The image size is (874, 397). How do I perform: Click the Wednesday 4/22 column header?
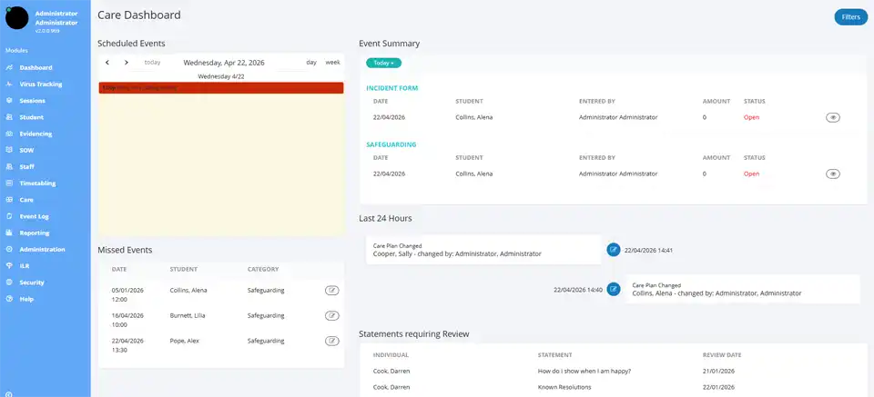coord(221,76)
